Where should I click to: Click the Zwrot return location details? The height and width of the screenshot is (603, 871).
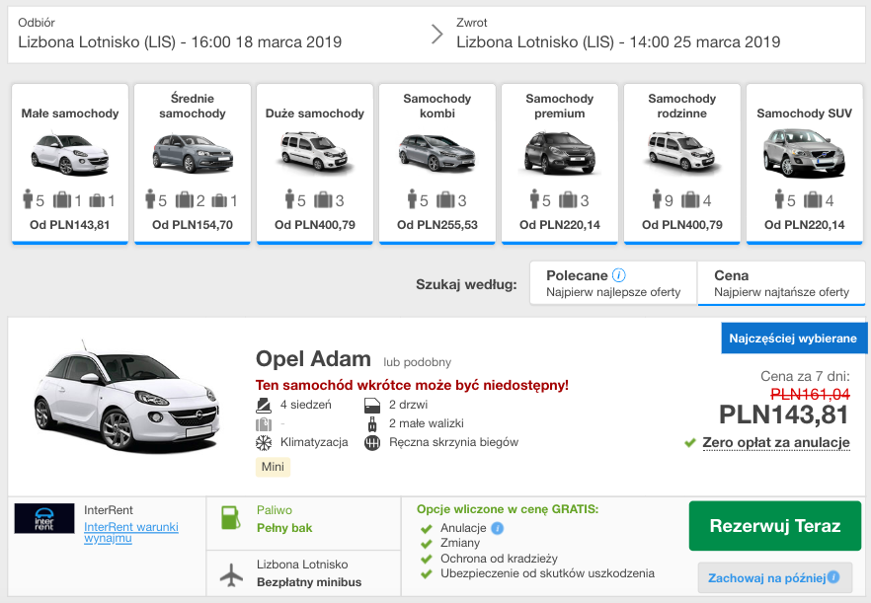[x=618, y=35]
